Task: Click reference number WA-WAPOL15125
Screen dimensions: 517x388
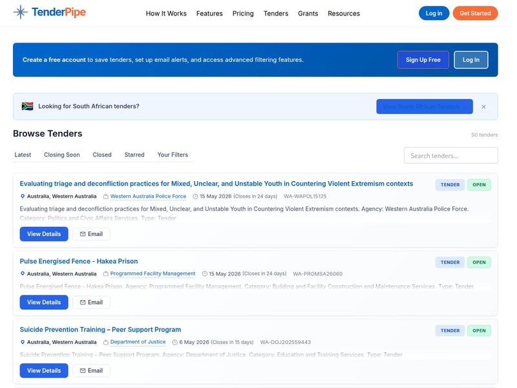Action: [x=305, y=197]
